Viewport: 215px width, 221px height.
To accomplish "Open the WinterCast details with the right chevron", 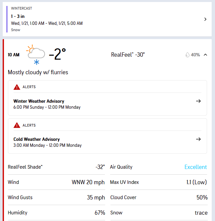I will click(x=205, y=19).
